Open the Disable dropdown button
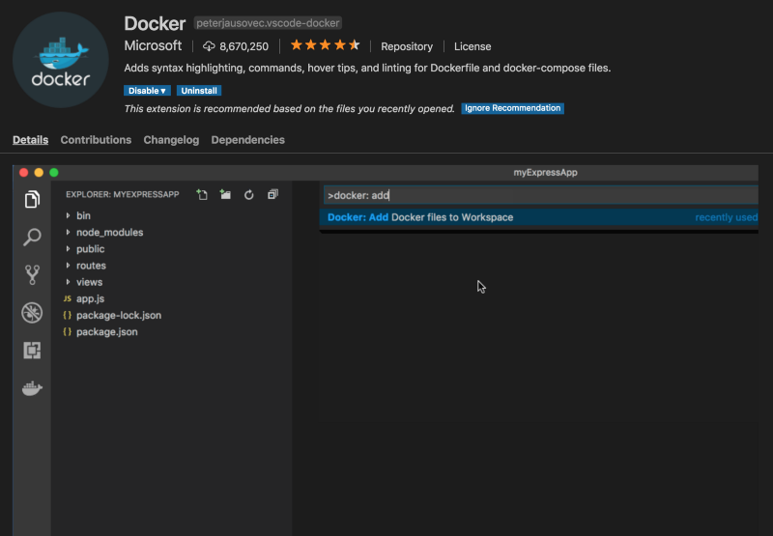The height and width of the screenshot is (536, 773). [x=147, y=91]
